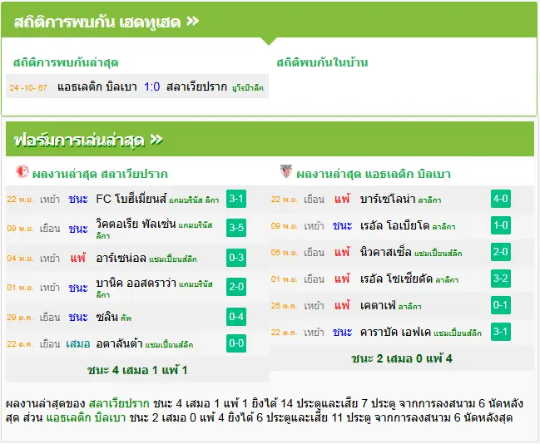
Task: Click the แชมเปี้ยนส์ลีก label next to อาร์เซน่อล
Action: coord(173,259)
